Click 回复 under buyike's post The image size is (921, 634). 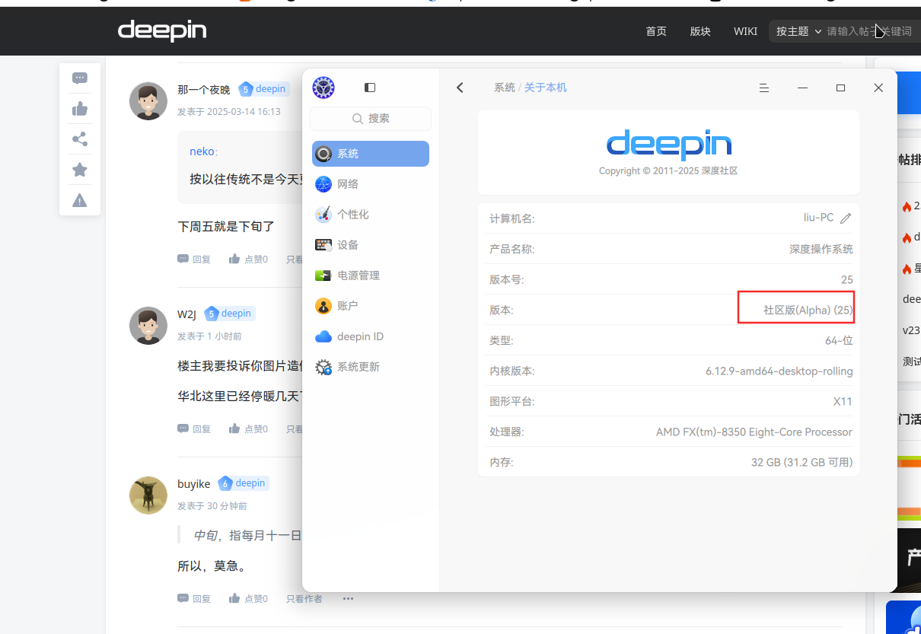point(194,598)
